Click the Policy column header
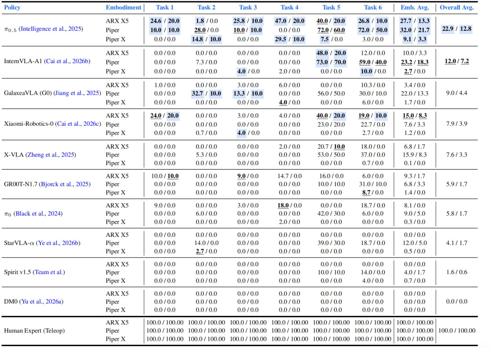The width and height of the screenshot is (490, 348). pos(12,8)
